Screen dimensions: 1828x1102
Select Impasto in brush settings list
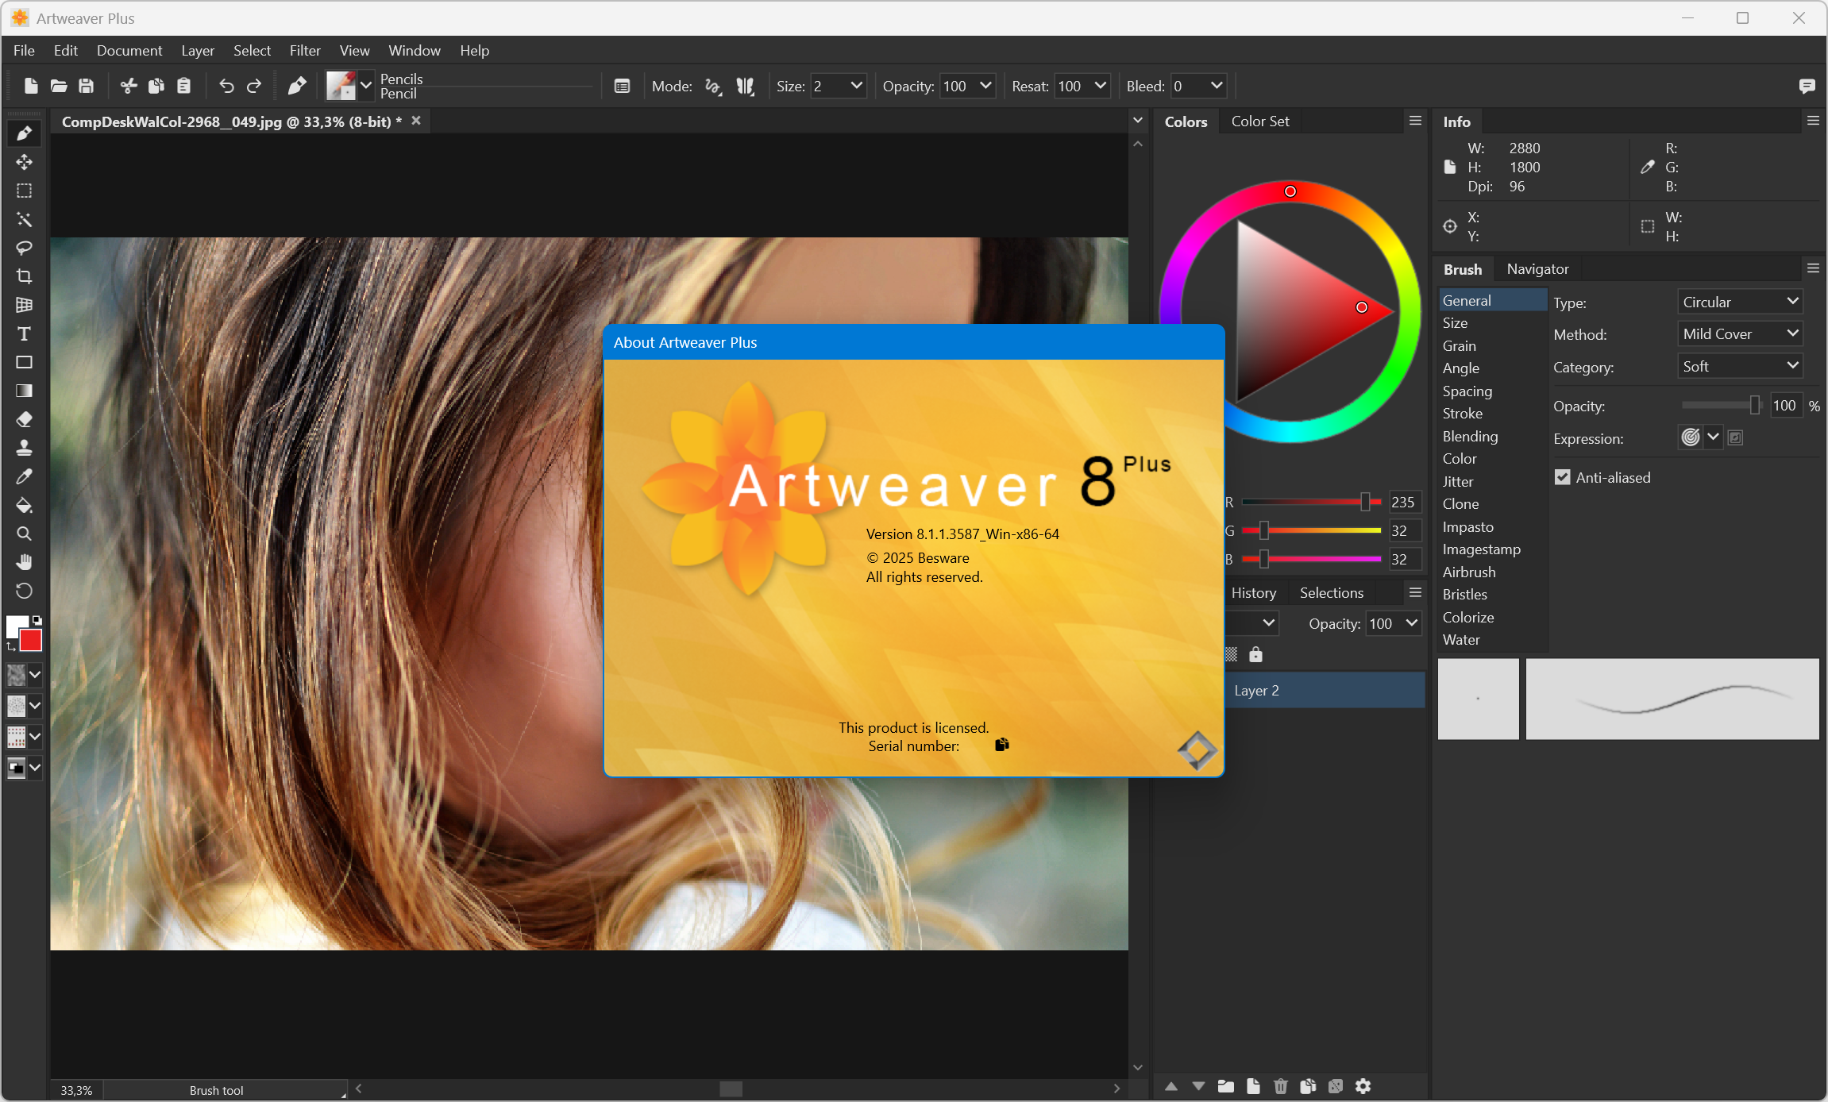coord(1467,526)
